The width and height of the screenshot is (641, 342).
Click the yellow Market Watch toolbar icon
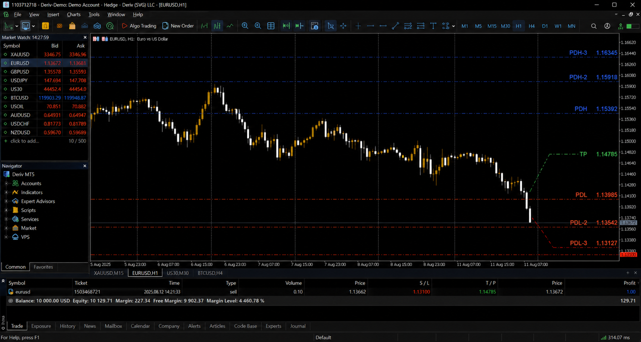pyautogui.click(x=46, y=26)
